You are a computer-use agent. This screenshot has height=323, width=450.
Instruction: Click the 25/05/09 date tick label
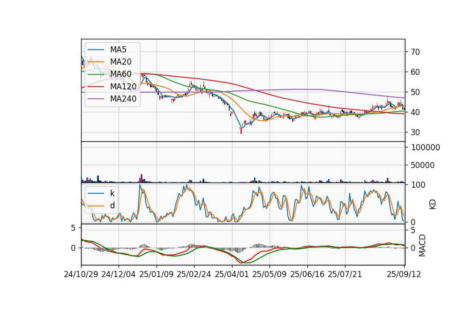point(270,274)
